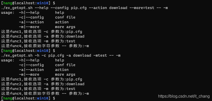Click first func4 line ending in -m
The image size is (212, 101).
point(45,46)
